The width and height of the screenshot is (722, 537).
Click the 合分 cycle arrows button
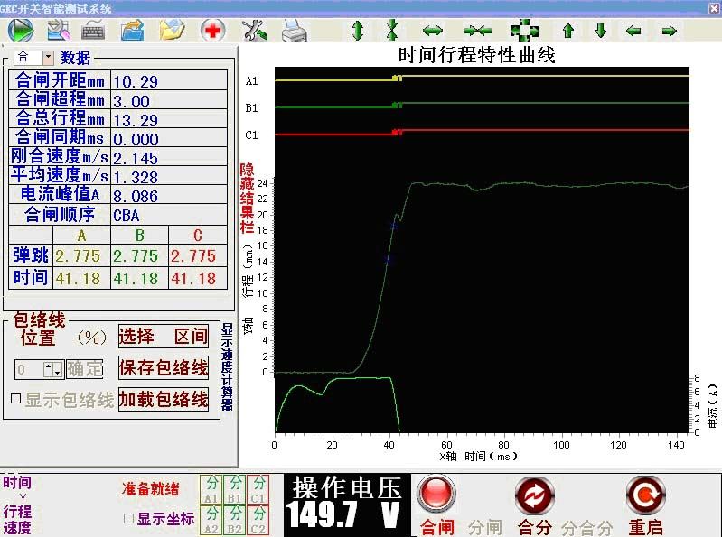click(534, 495)
